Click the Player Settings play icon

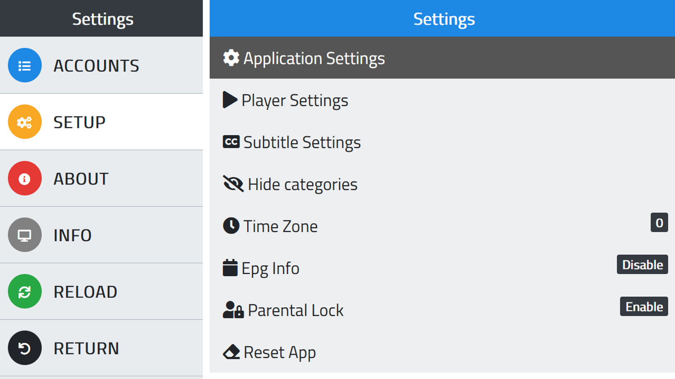tap(229, 100)
